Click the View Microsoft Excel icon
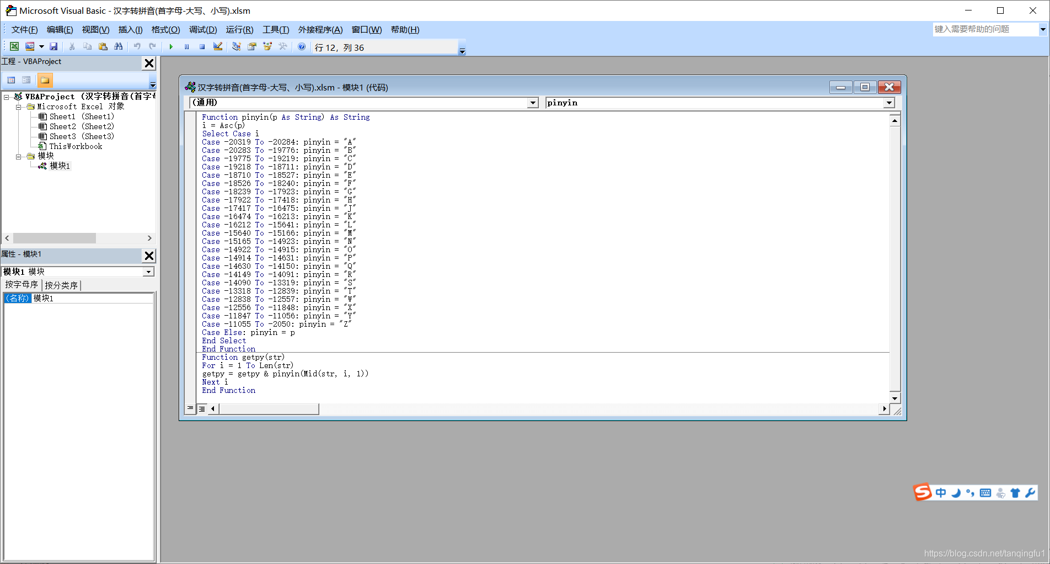Image resolution: width=1050 pixels, height=564 pixels. pos(14,47)
